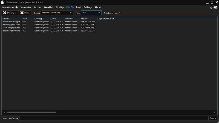
Task: Go to the Wordlists section
Action: 49,7
